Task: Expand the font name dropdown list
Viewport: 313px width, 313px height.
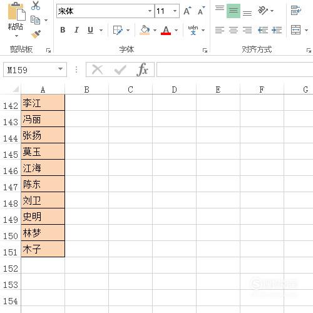Action: (150, 11)
